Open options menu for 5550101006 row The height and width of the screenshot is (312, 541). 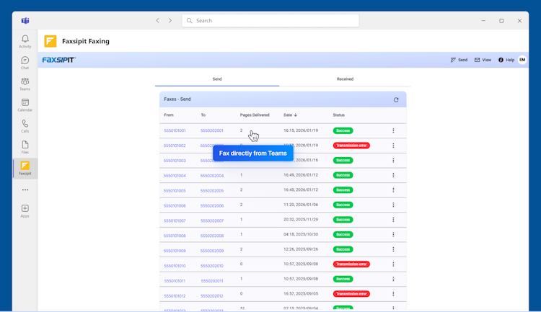pos(393,205)
